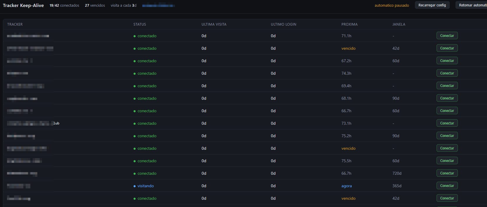Select the ULTIMO LOGIN column header

click(x=283, y=24)
